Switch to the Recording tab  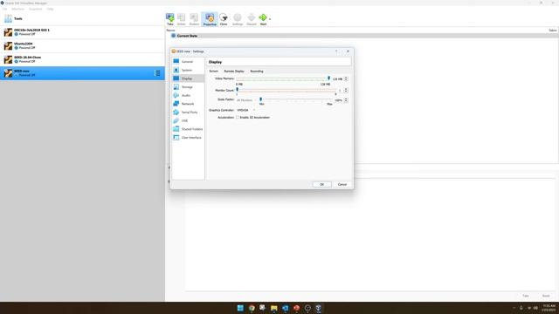(257, 72)
